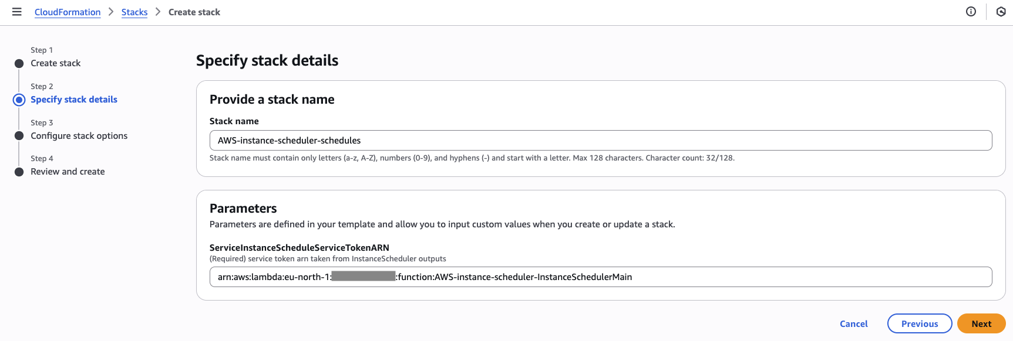The image size is (1013, 341).
Task: Proceed with the orange Next button
Action: tap(981, 323)
